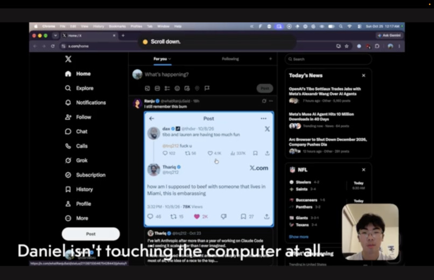
Task: Open the X logo home link
Action: [68, 59]
